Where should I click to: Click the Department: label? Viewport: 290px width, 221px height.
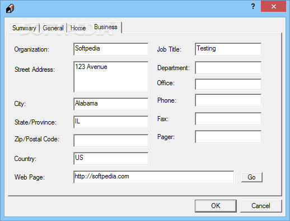click(x=174, y=68)
